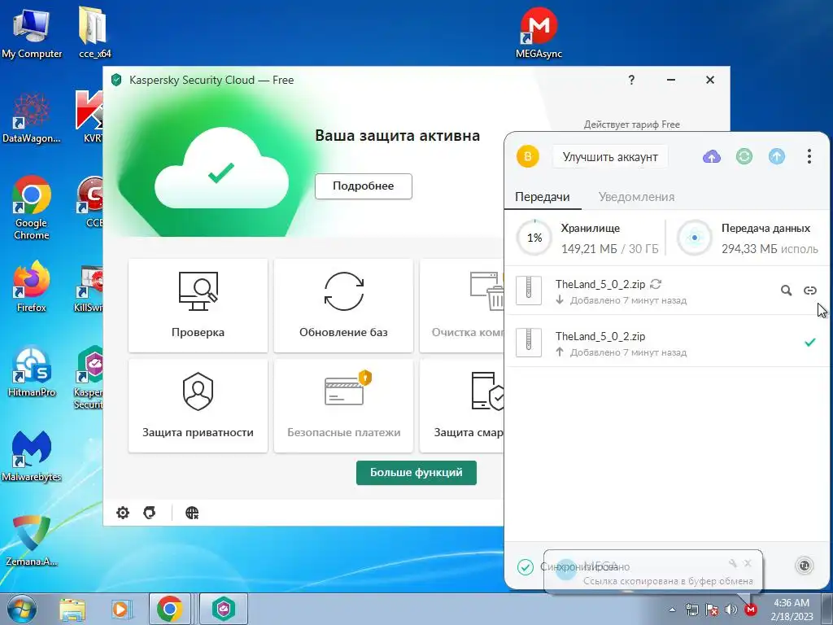Click the green sync icon in MEGA header
The width and height of the screenshot is (833, 625).
(744, 156)
